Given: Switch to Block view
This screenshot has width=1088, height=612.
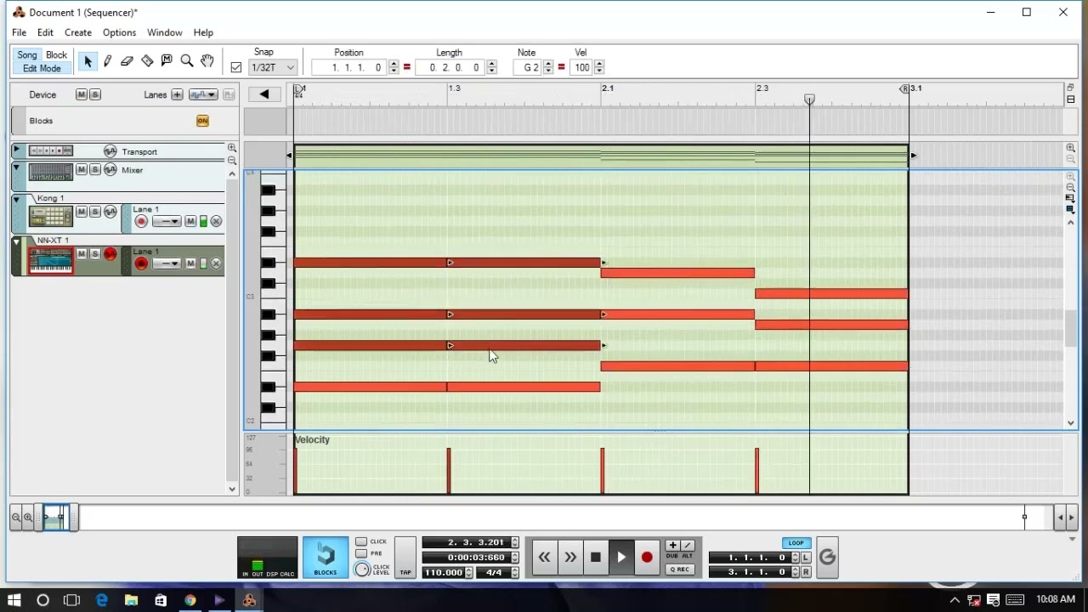Looking at the screenshot, I should pyautogui.click(x=56, y=55).
